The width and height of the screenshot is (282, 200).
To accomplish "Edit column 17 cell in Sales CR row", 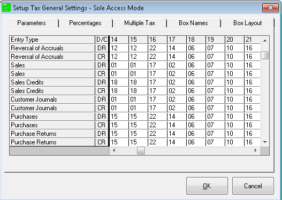I will click(177, 74).
